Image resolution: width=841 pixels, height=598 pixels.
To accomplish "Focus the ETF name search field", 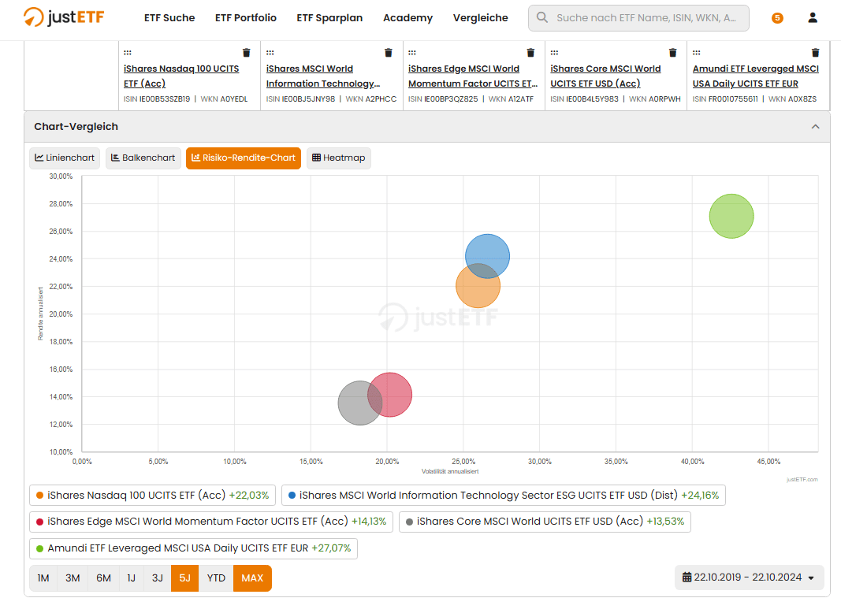I will (638, 17).
